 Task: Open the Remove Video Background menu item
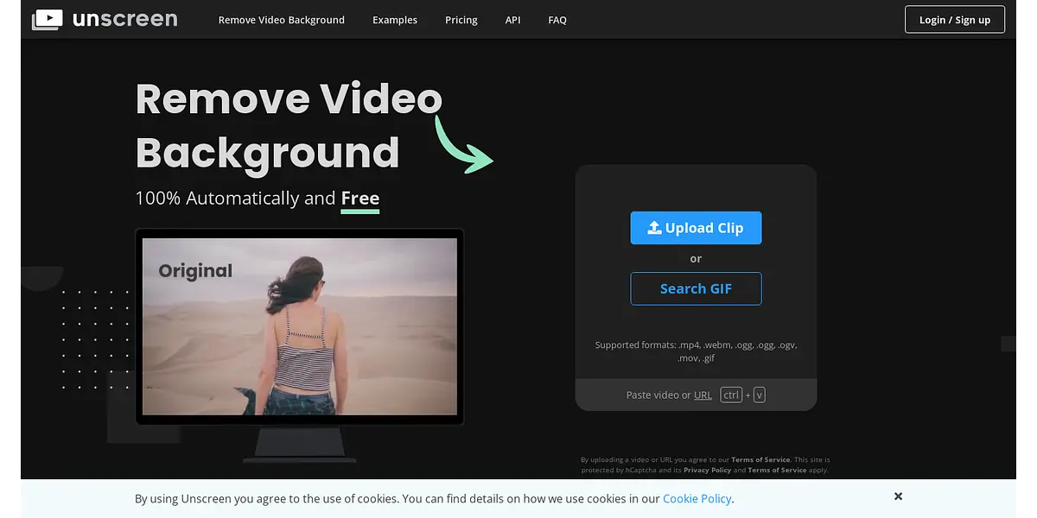coord(282,20)
